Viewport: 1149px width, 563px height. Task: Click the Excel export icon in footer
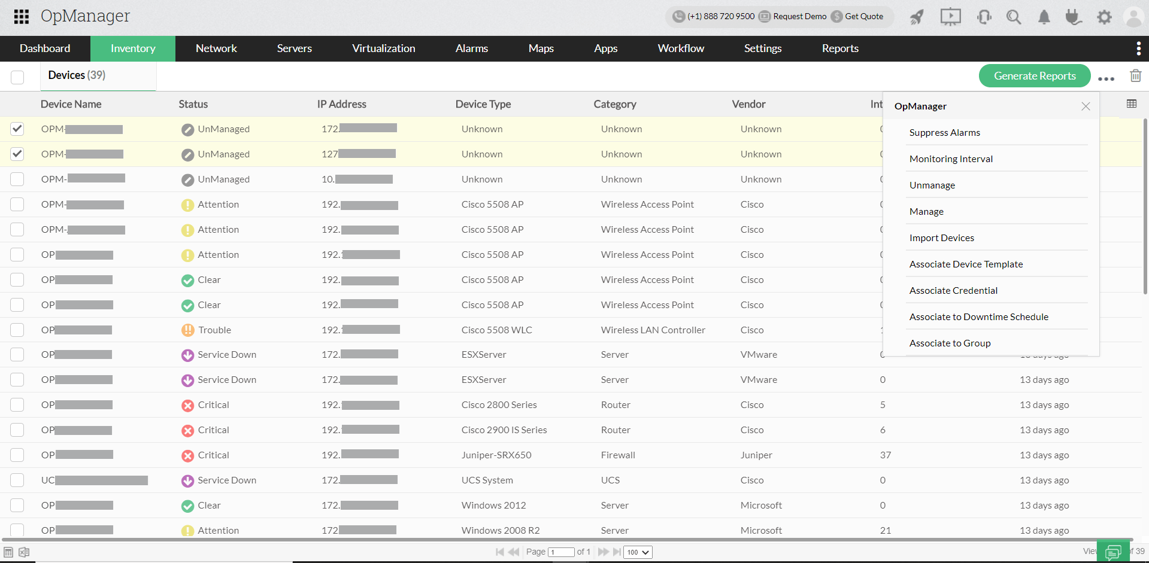coord(24,552)
